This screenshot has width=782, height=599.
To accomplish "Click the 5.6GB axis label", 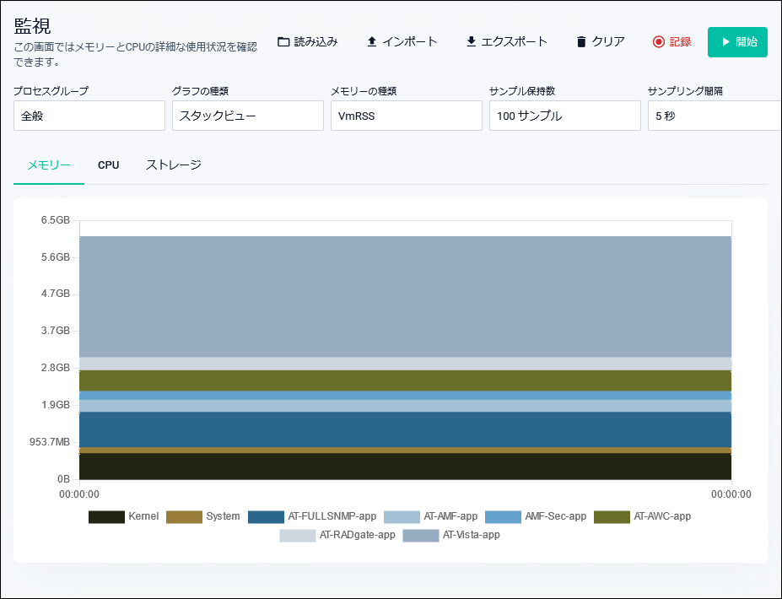I will pos(56,256).
